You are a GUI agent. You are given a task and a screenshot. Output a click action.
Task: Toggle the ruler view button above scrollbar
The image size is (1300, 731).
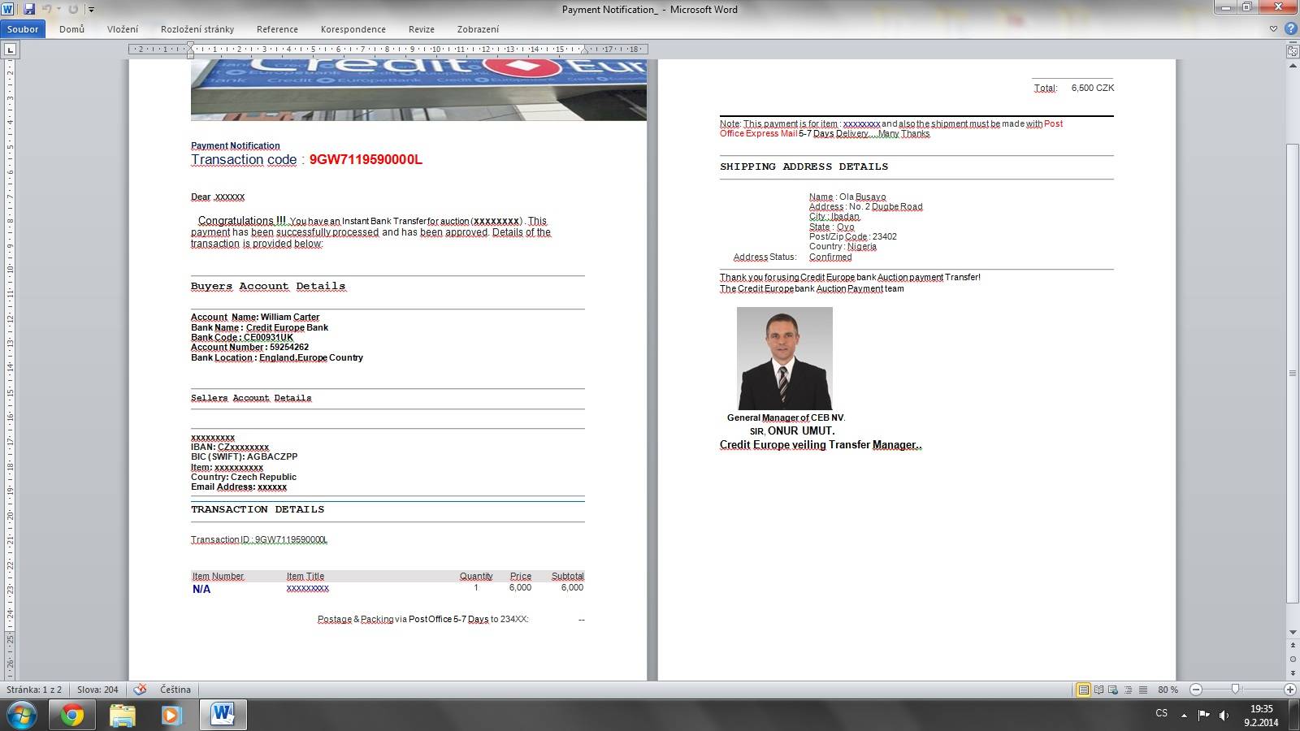1293,50
